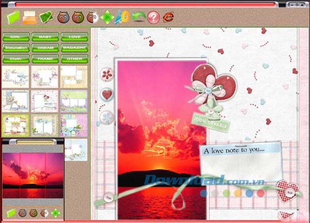The width and height of the screenshot is (310, 223).
Task: Click the small green folder below preview photo
Action: point(11,213)
